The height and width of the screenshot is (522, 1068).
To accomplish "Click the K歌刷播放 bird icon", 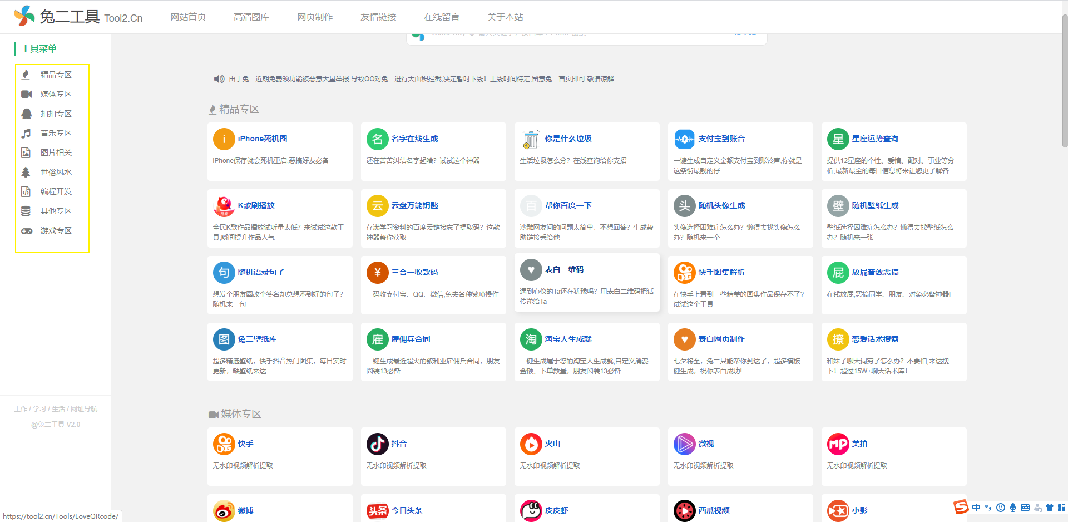I will [224, 206].
